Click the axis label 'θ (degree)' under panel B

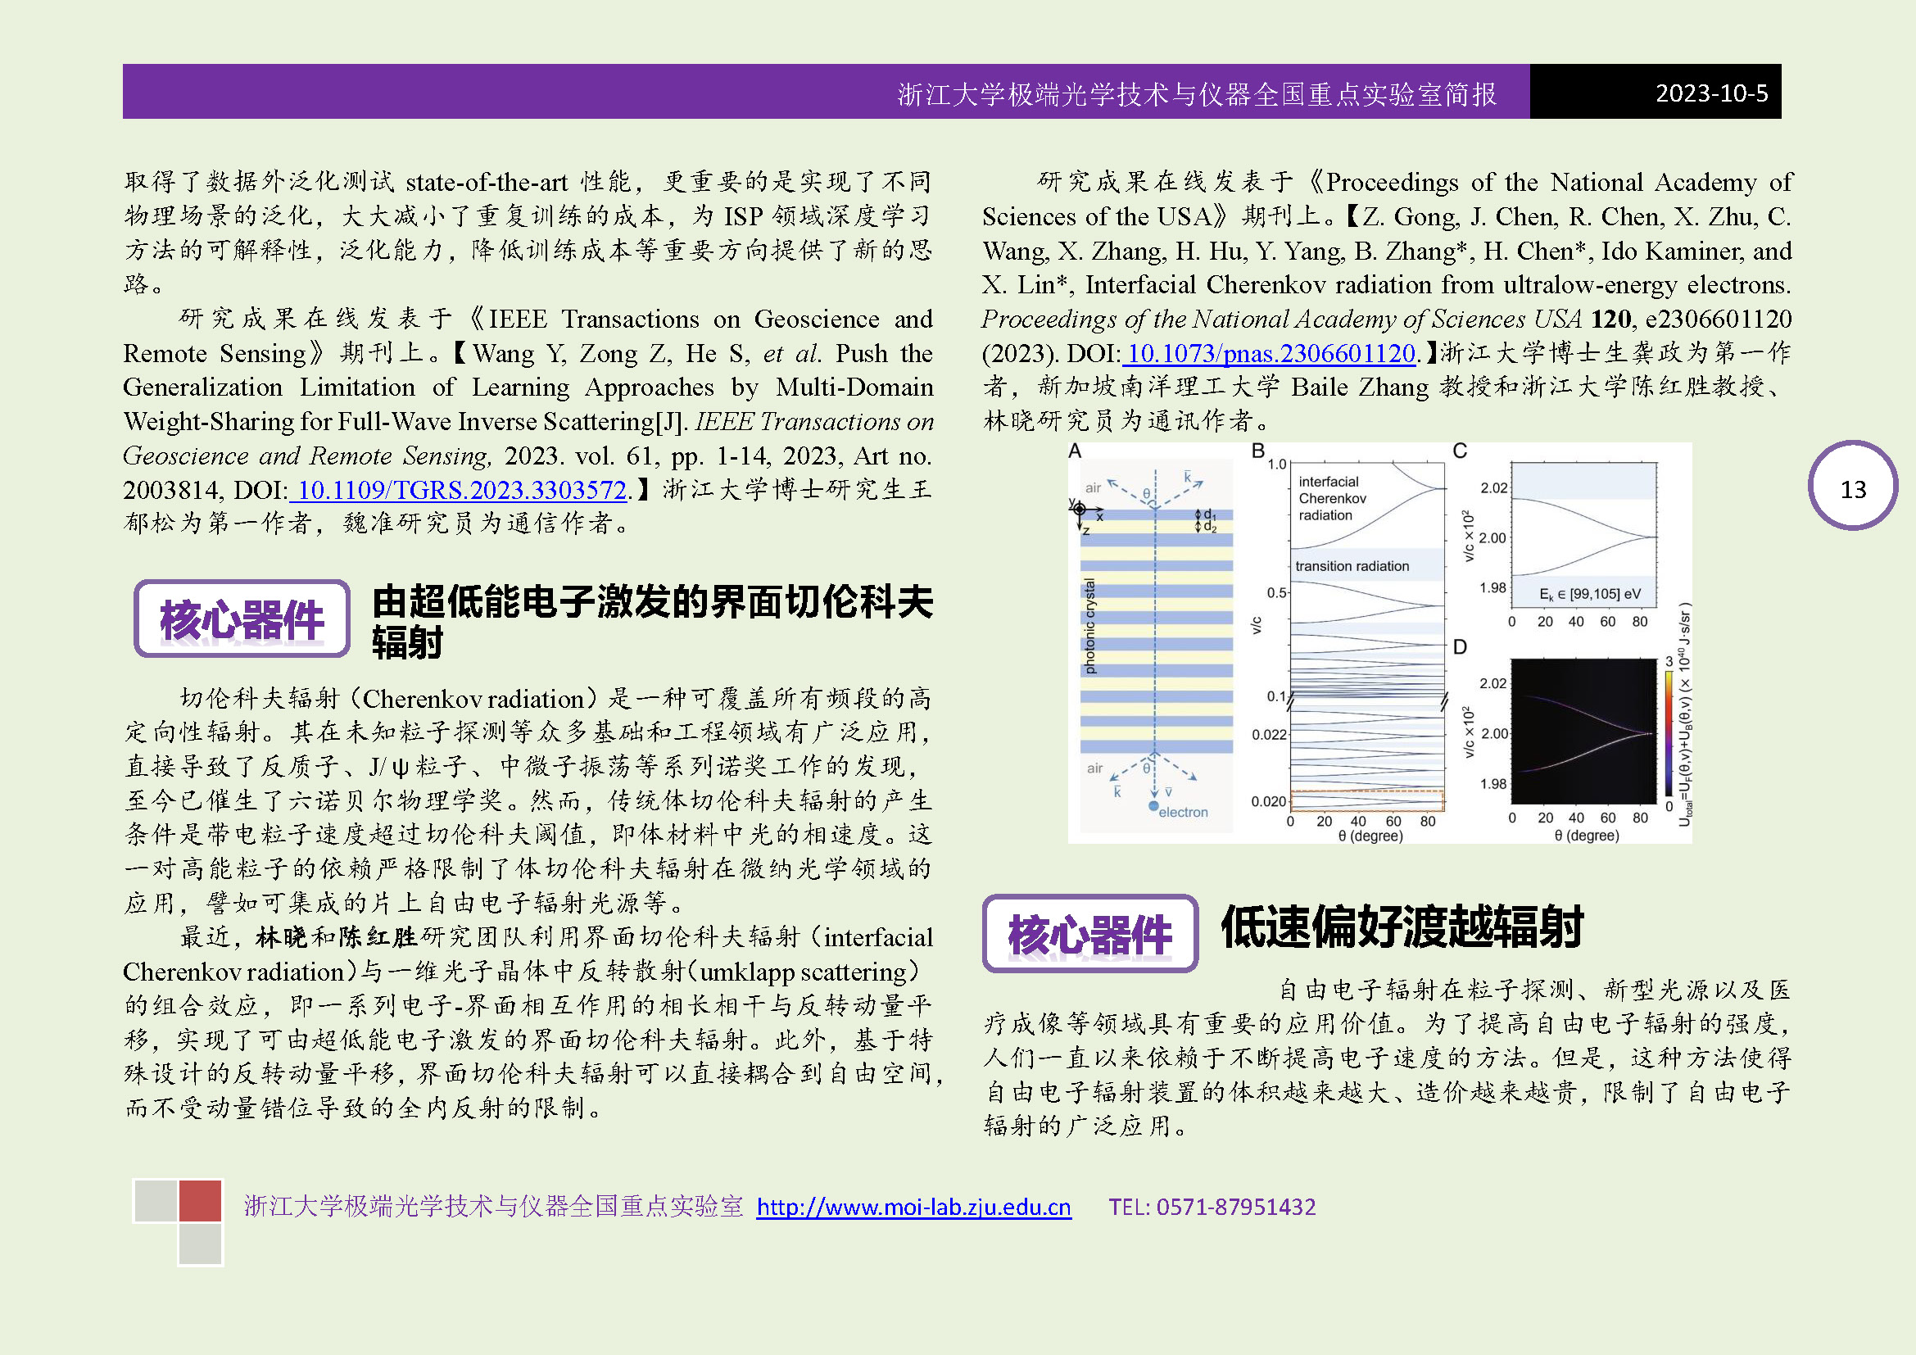click(1370, 835)
